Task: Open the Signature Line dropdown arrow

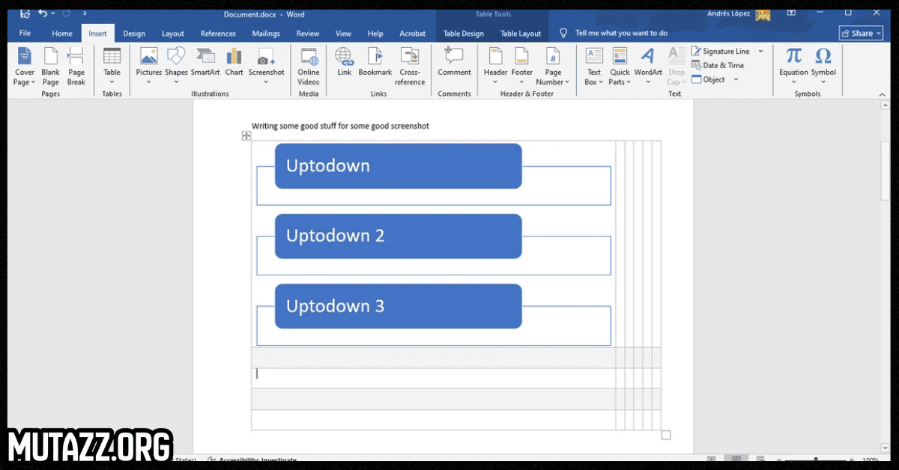Action: [x=760, y=52]
